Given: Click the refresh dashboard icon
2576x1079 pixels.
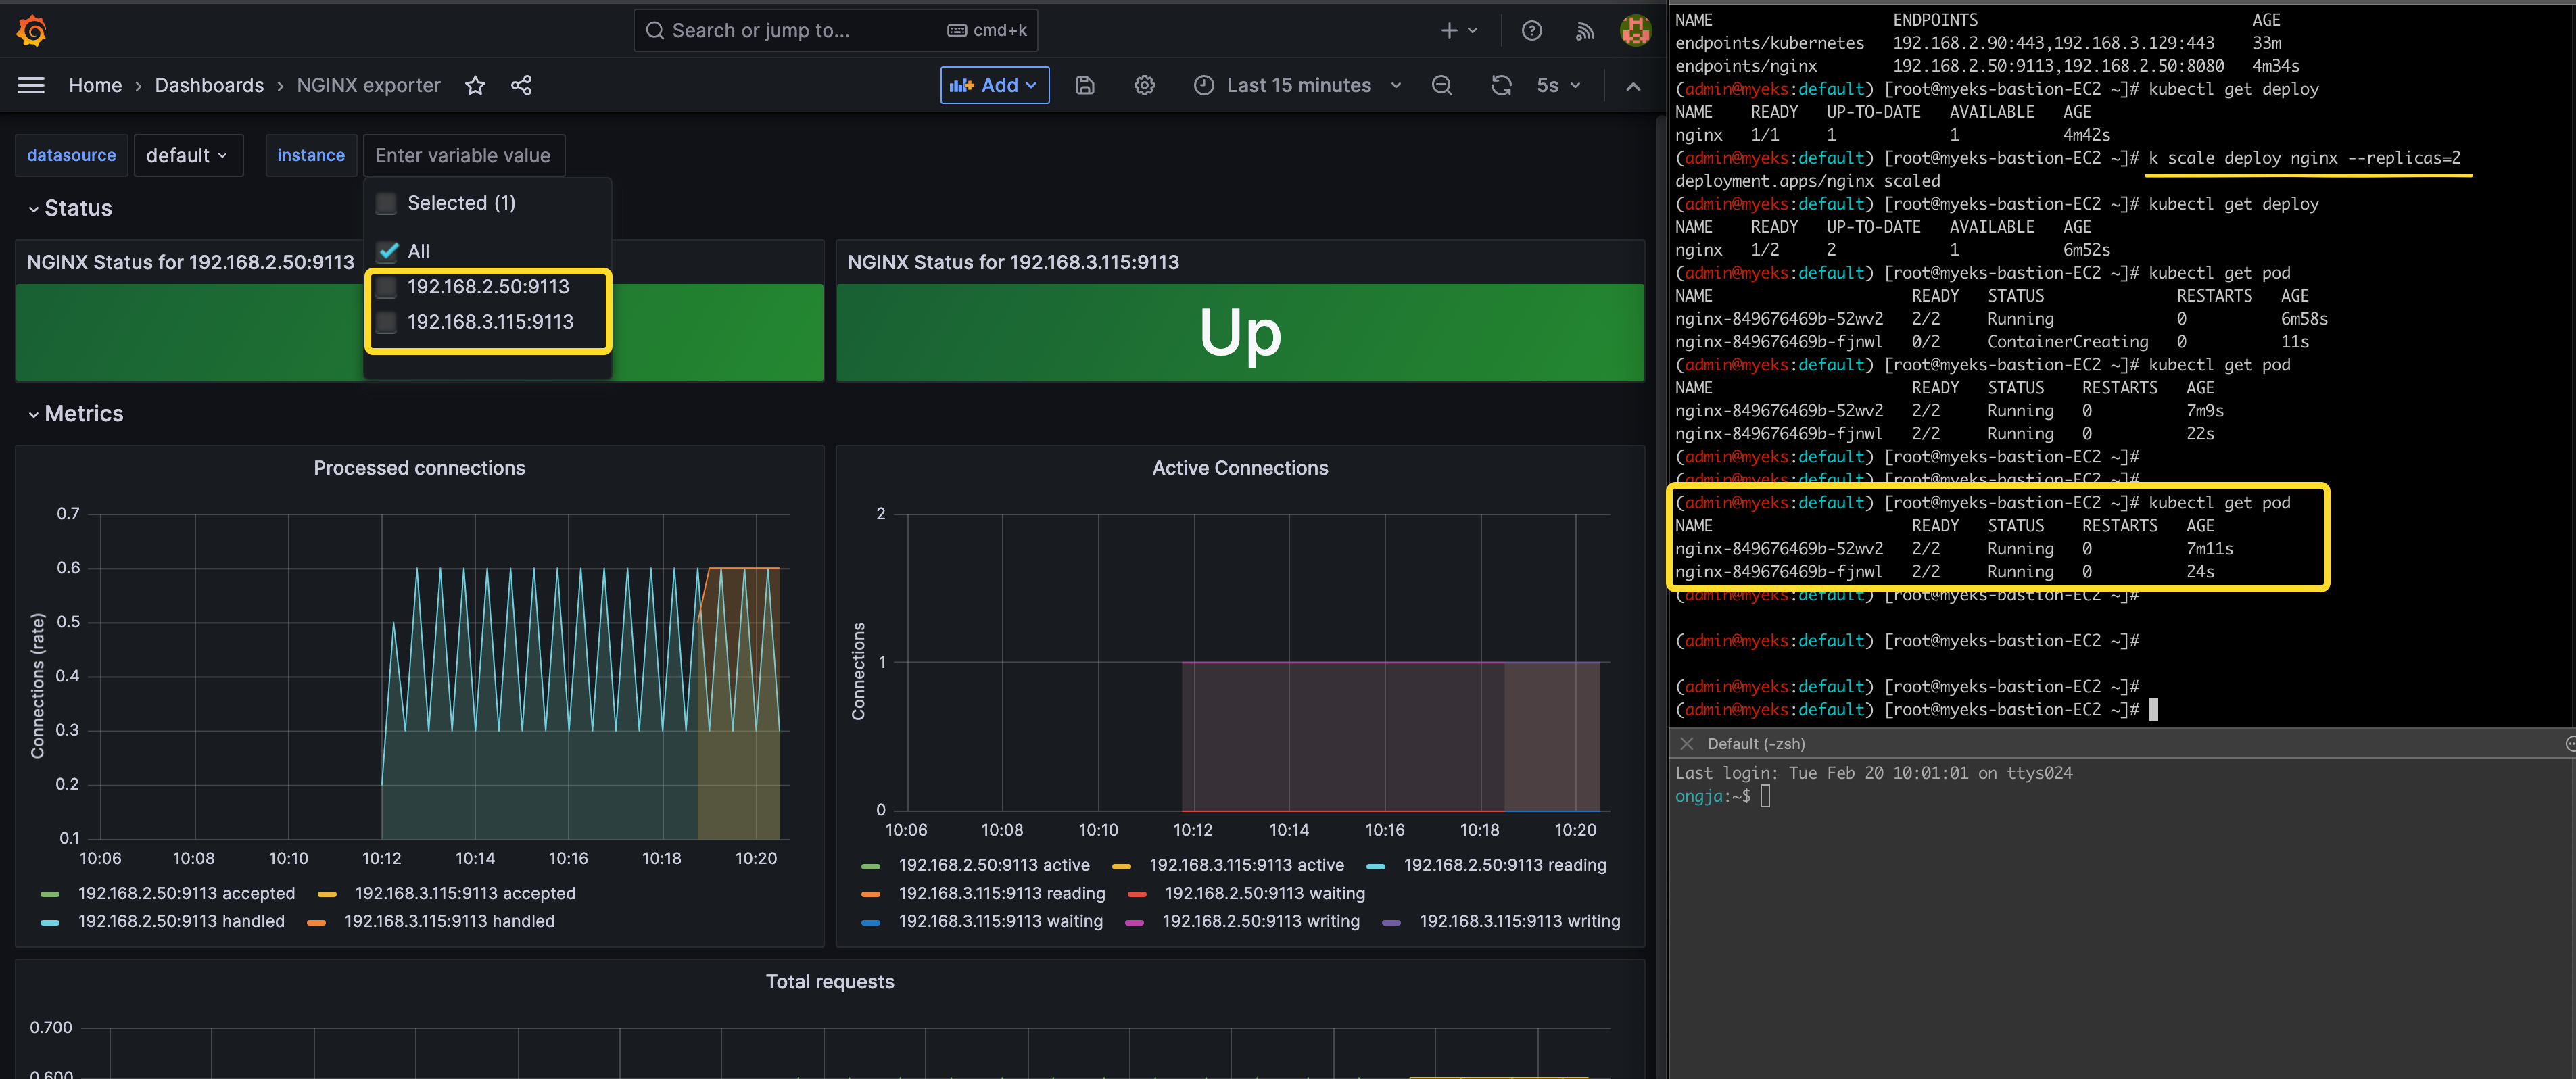Looking at the screenshot, I should [x=1501, y=86].
